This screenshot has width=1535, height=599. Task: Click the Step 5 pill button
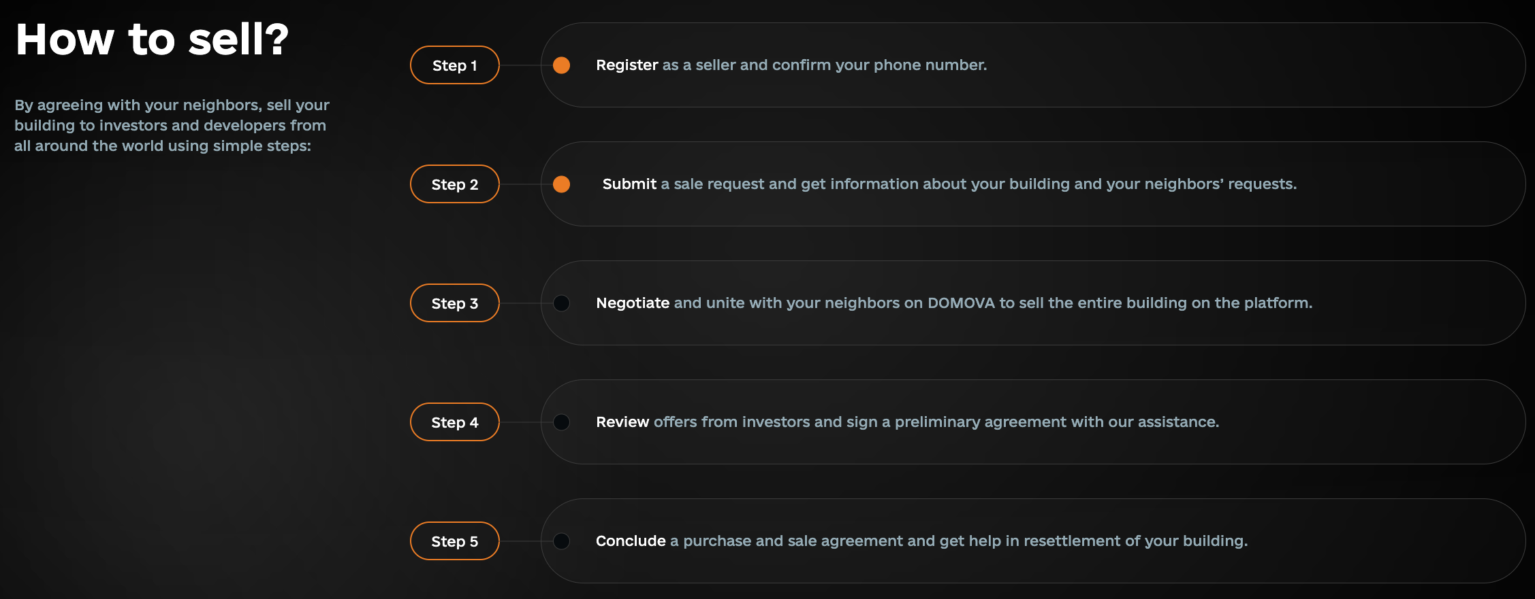tap(455, 541)
